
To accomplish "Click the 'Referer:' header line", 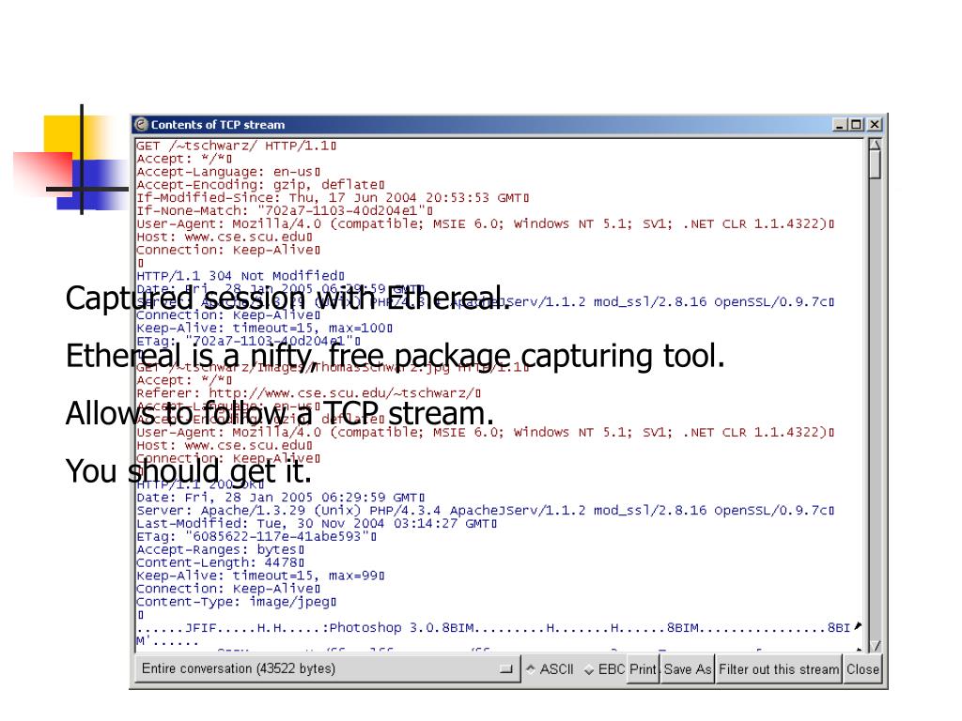I will pos(308,393).
